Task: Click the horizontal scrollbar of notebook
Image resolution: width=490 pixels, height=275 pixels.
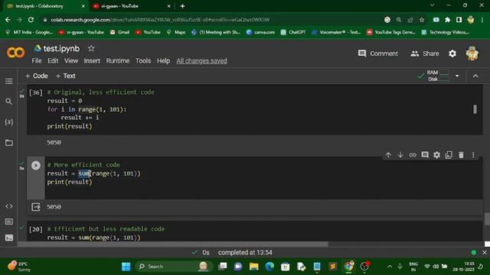Action: pyautogui.click(x=173, y=244)
